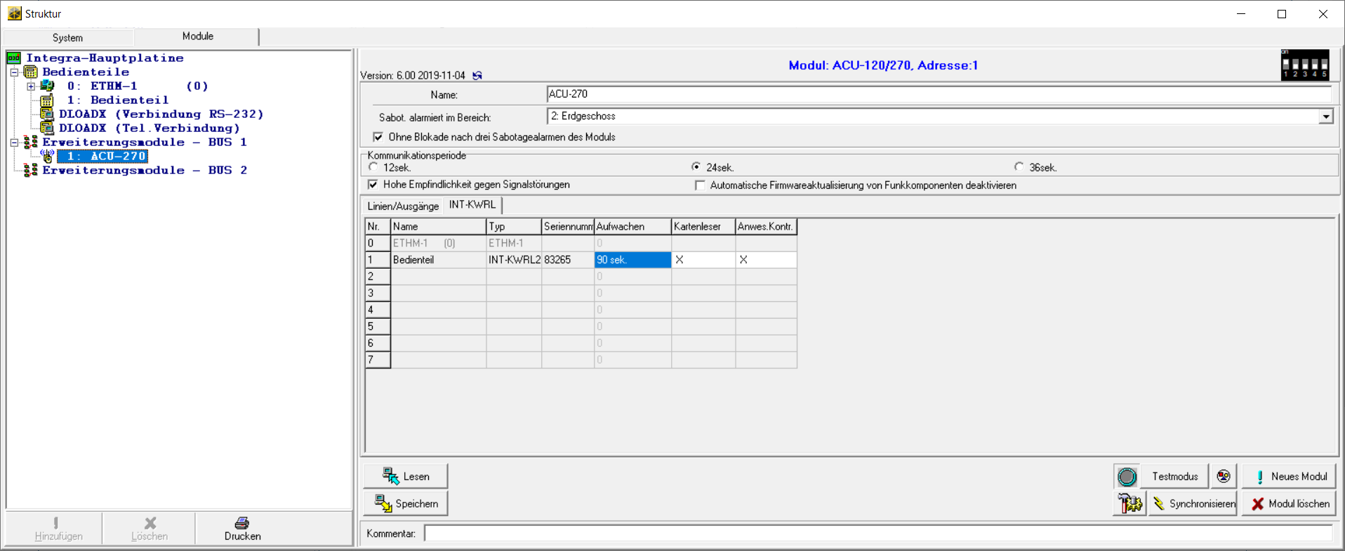Click the tools icon left of Synchronisieren
The height and width of the screenshot is (551, 1345).
[1129, 504]
